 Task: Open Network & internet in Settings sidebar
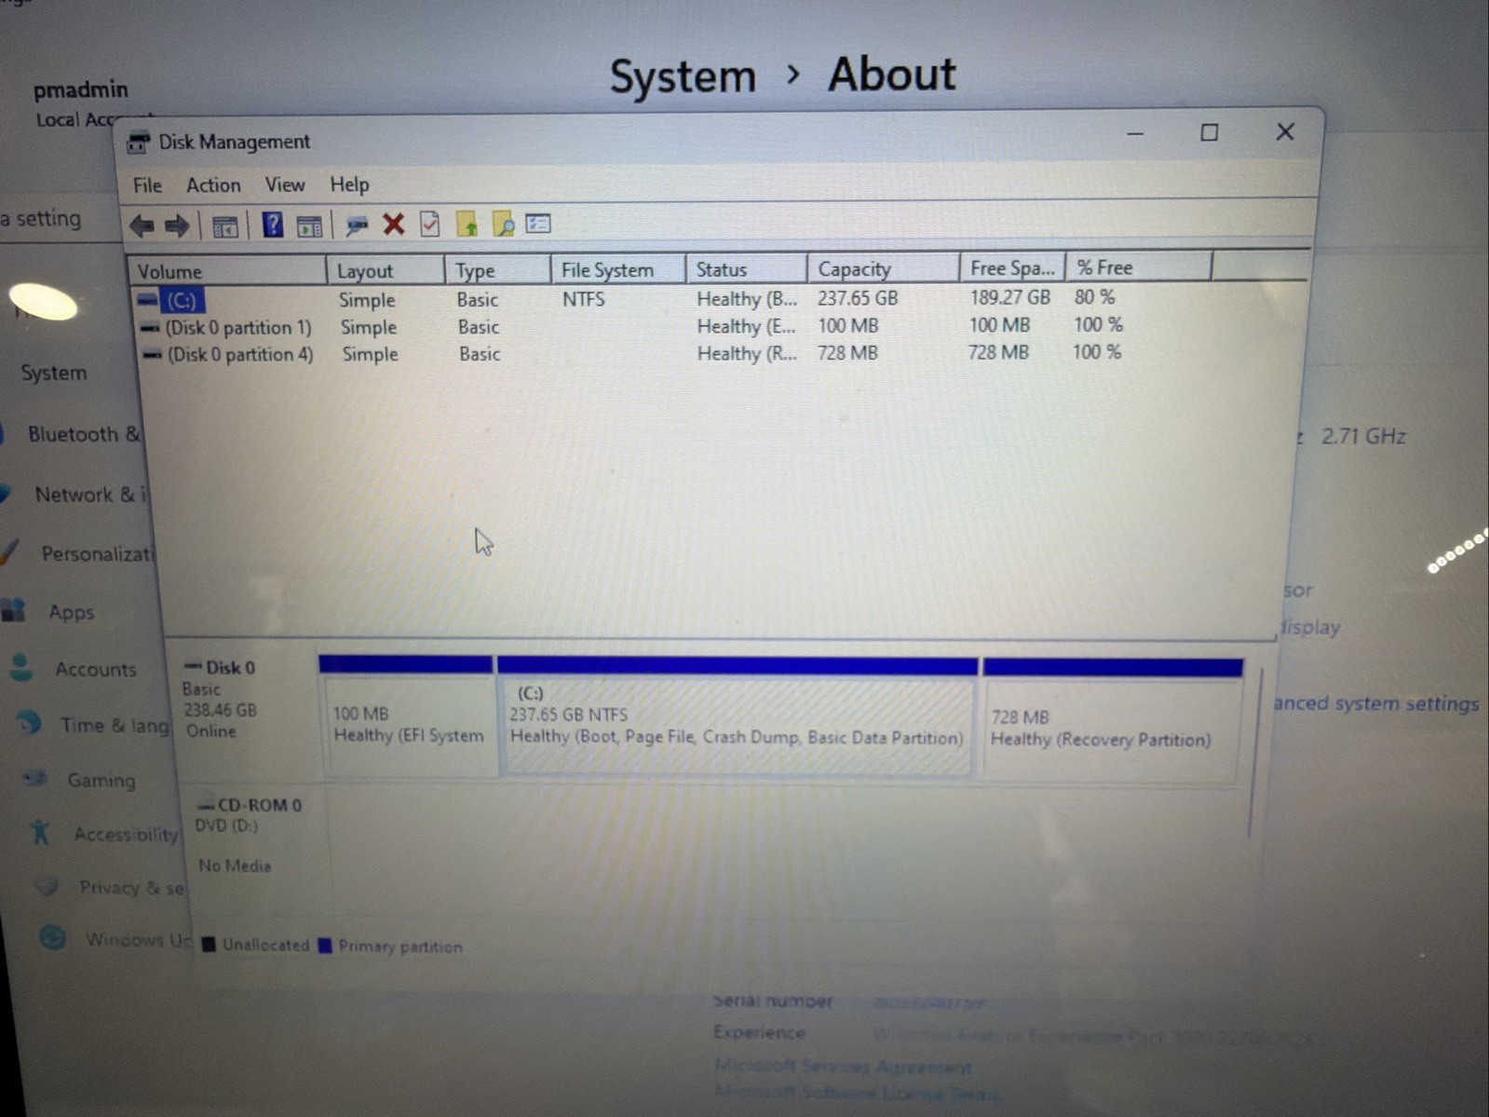[90, 495]
